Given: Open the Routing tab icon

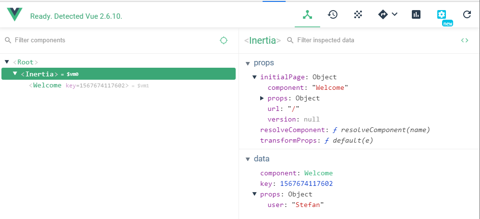Looking at the screenshot, I should tap(383, 14).
